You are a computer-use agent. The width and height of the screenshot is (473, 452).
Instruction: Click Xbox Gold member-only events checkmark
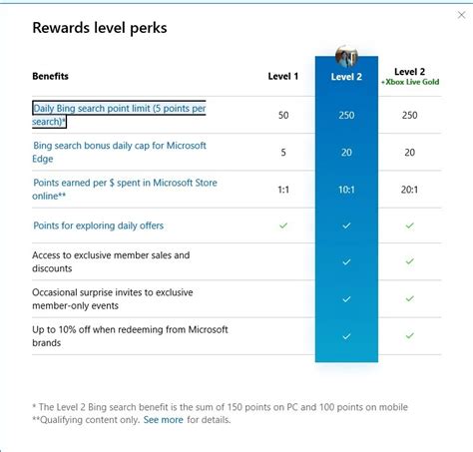click(x=410, y=298)
